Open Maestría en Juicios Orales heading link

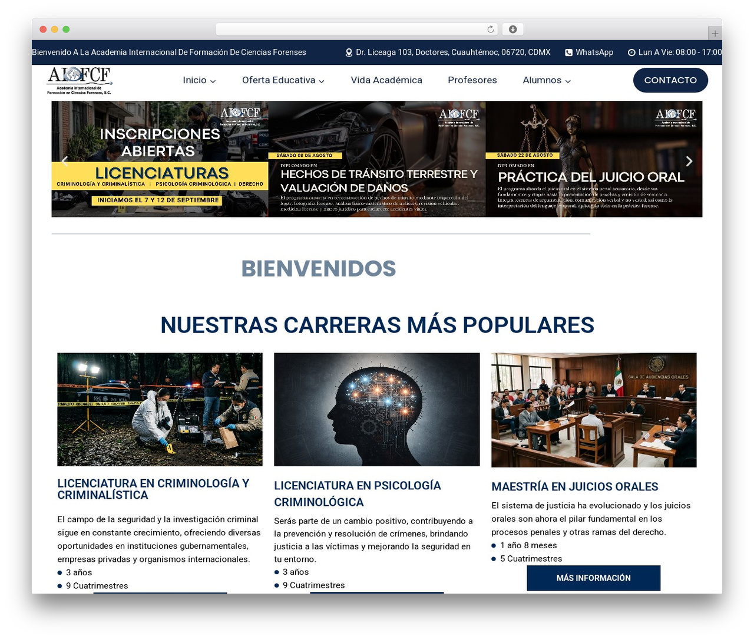[x=575, y=487]
